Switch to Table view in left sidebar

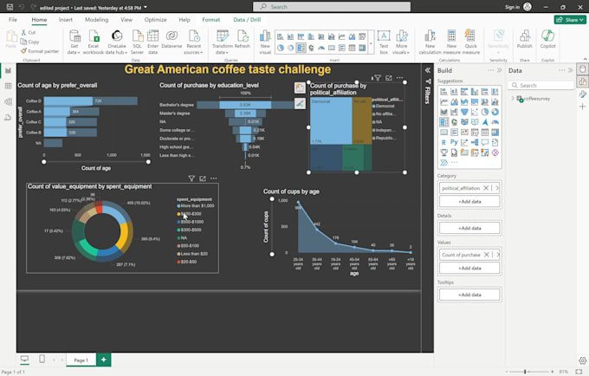point(8,86)
